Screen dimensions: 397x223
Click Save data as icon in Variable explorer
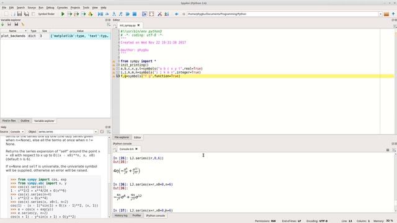pos(16,24)
